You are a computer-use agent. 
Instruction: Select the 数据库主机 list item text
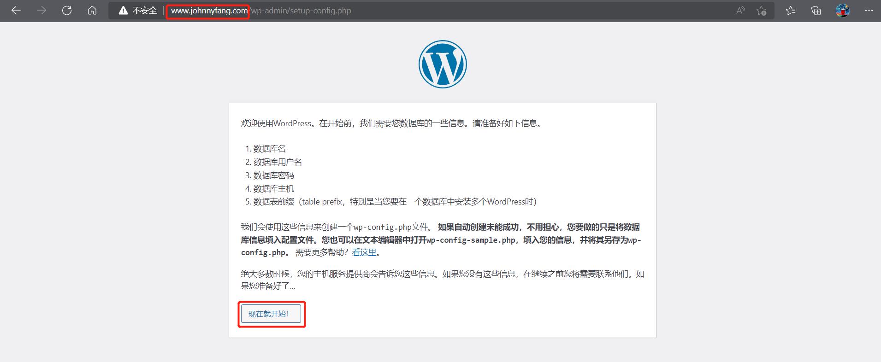click(x=274, y=189)
